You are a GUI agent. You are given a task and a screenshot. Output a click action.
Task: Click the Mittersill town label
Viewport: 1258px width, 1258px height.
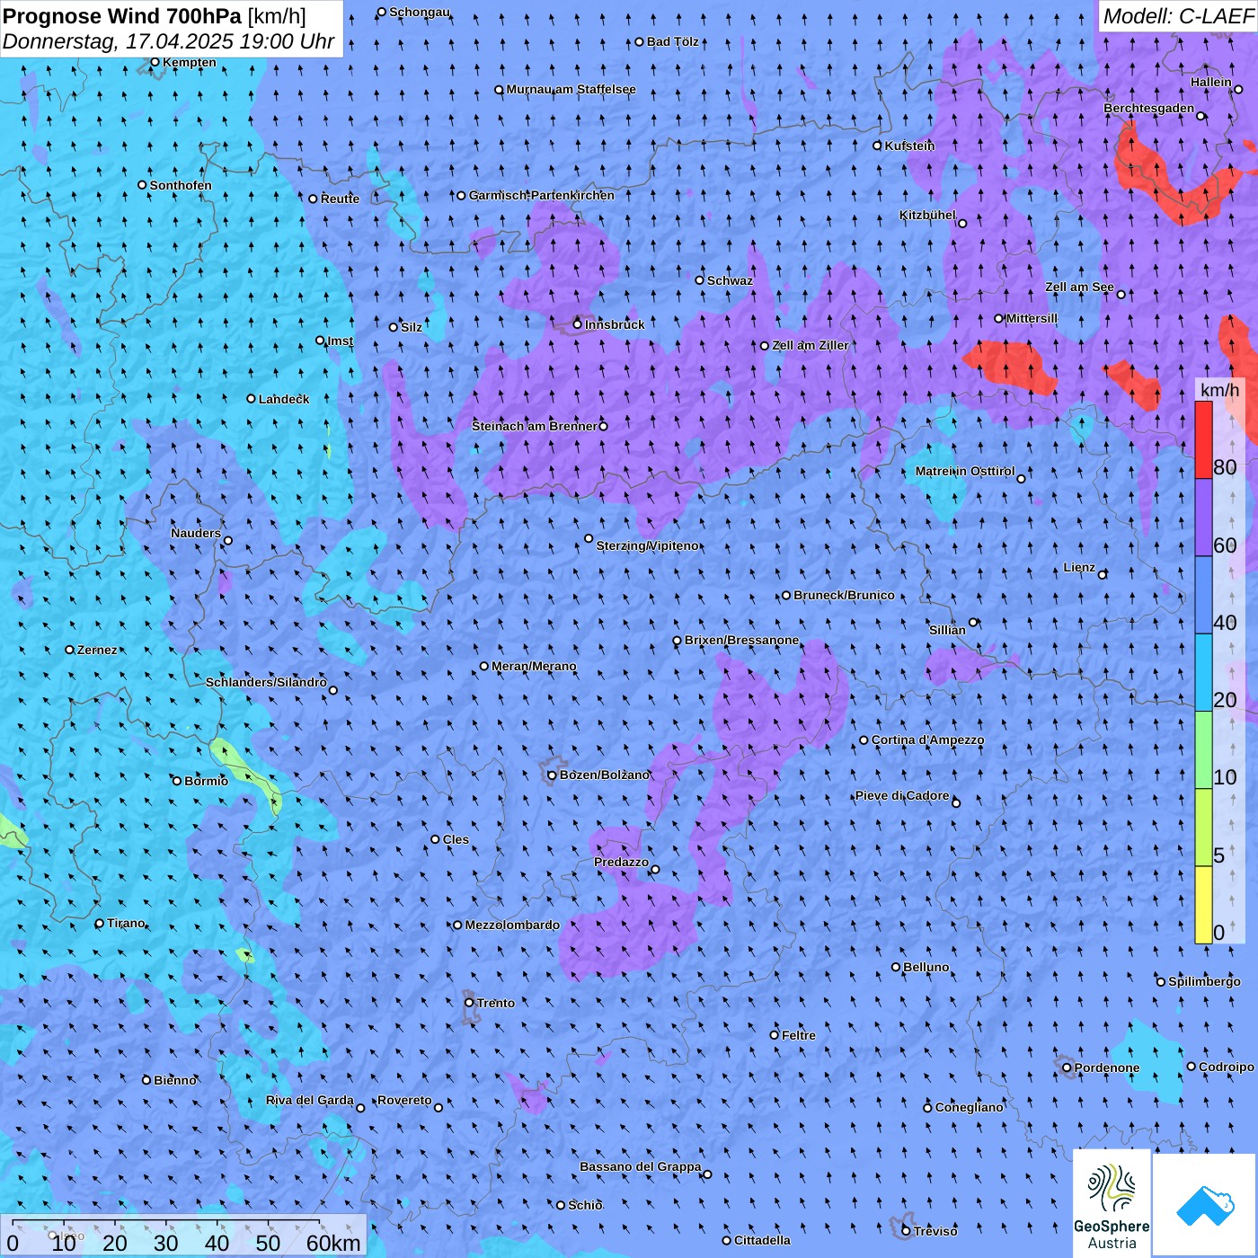1032,318
